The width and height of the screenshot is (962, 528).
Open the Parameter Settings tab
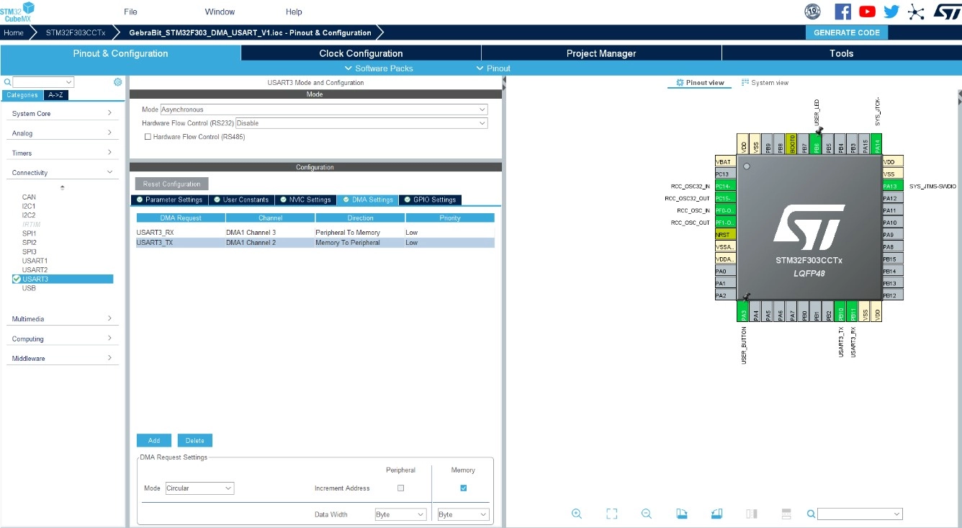pyautogui.click(x=169, y=200)
